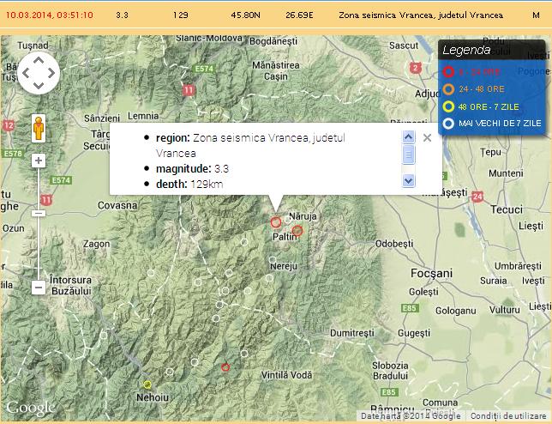Click the white earthquake marker above Nereju

(x=272, y=260)
